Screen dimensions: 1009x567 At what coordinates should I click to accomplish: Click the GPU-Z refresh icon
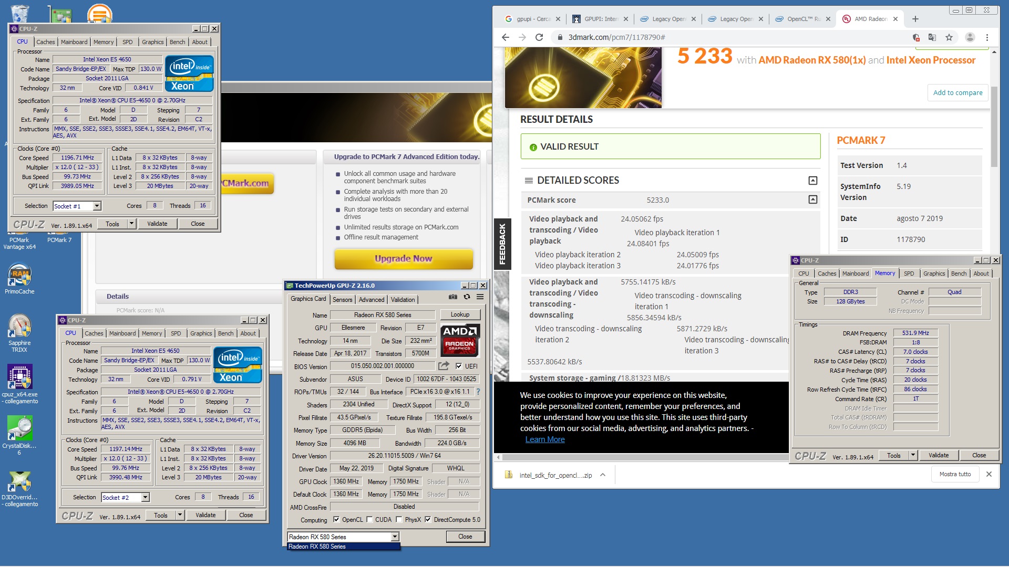tap(467, 297)
